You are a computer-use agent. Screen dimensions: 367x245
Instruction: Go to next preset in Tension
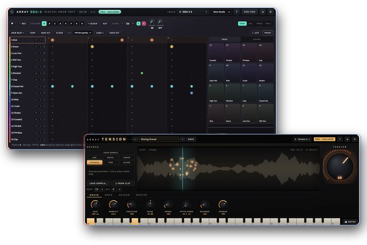click(x=183, y=139)
